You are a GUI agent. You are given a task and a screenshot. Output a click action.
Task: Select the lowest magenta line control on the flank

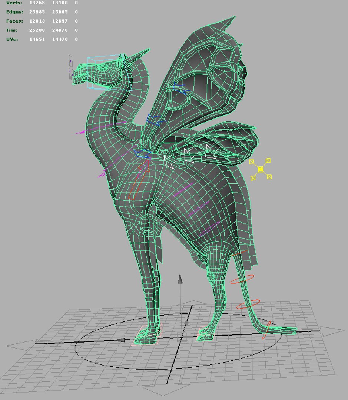pyautogui.click(x=209, y=229)
